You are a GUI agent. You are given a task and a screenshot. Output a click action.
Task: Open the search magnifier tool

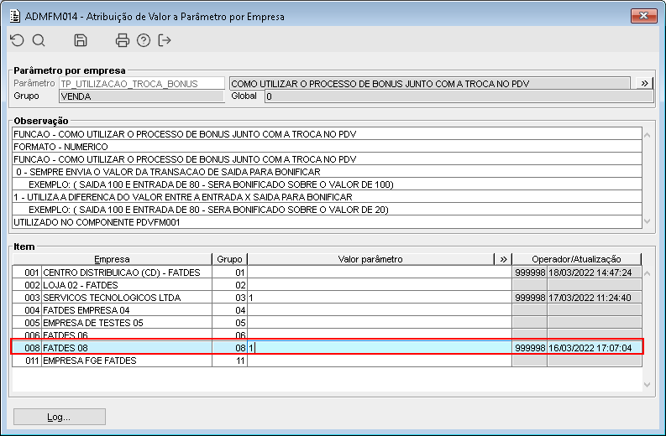39,40
